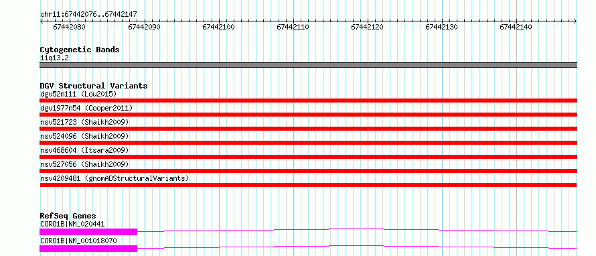596x256 pixels.
Task: Click ruler position 67442120
Action: (367, 27)
